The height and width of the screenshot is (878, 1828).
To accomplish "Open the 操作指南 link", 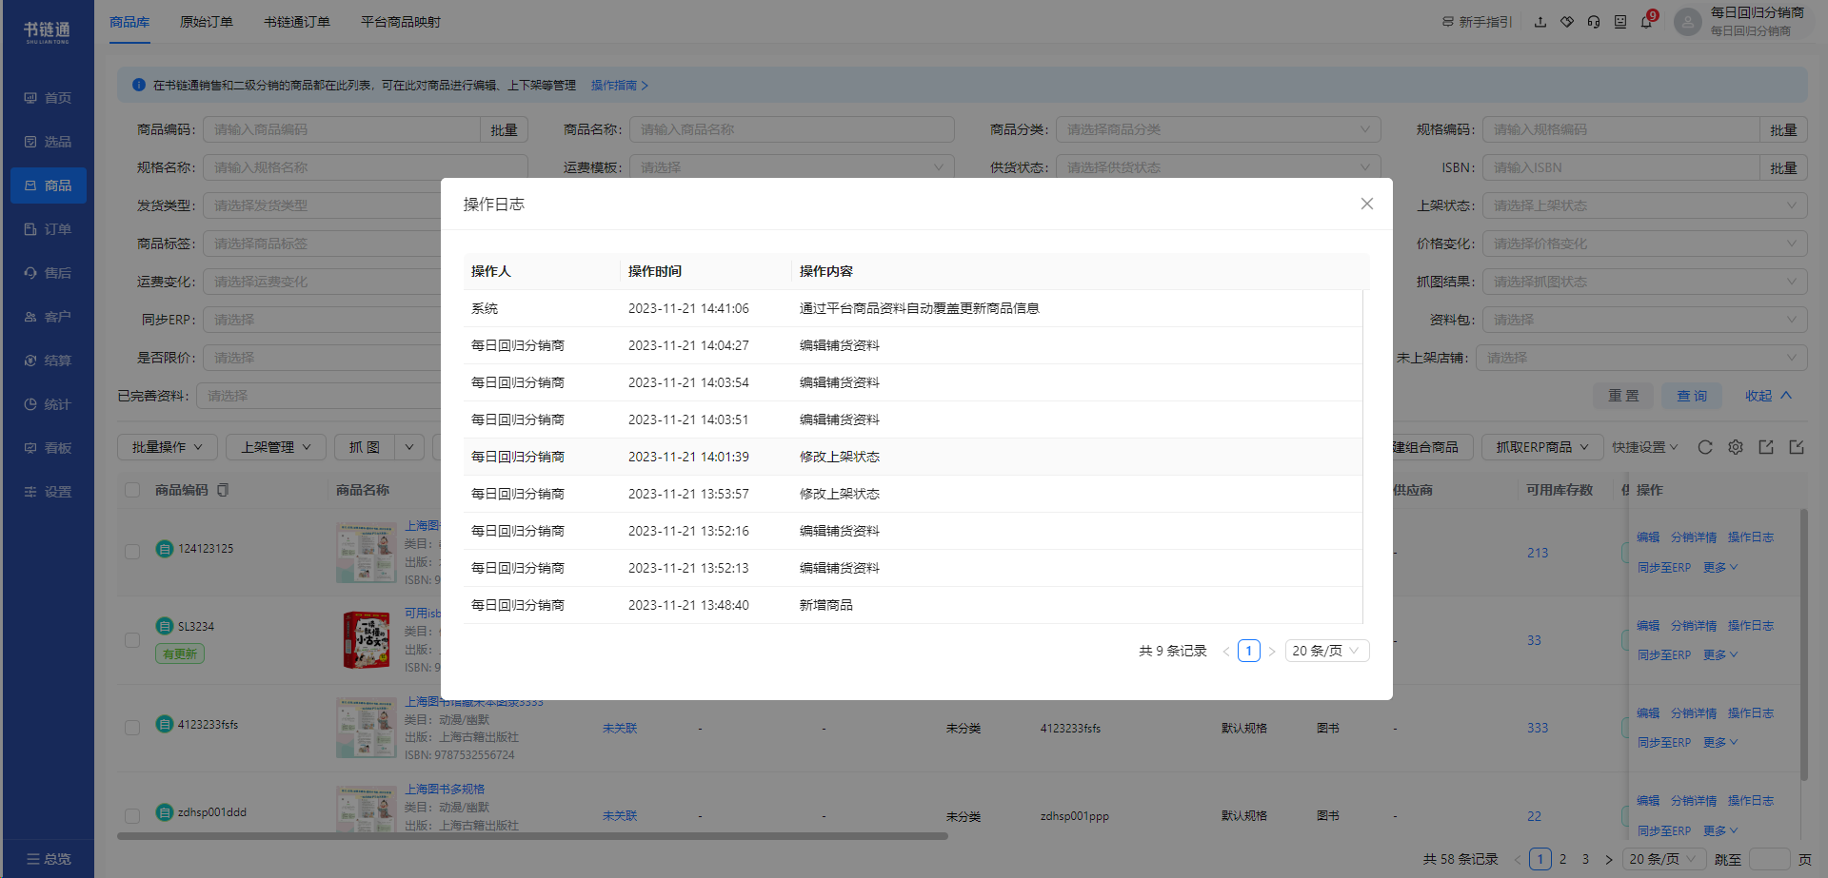I will [619, 85].
